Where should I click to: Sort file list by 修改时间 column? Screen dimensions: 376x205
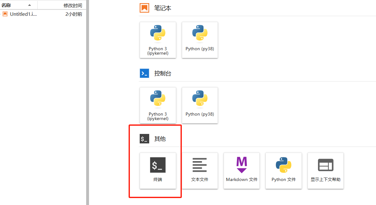(62, 5)
